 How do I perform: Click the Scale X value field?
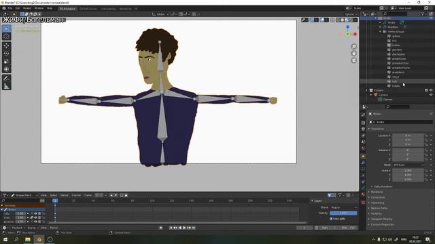click(408, 171)
